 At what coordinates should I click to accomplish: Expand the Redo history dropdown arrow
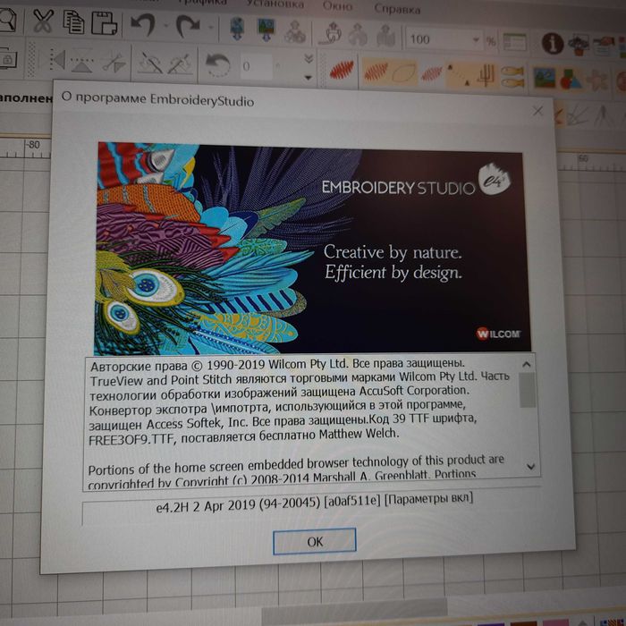210,28
